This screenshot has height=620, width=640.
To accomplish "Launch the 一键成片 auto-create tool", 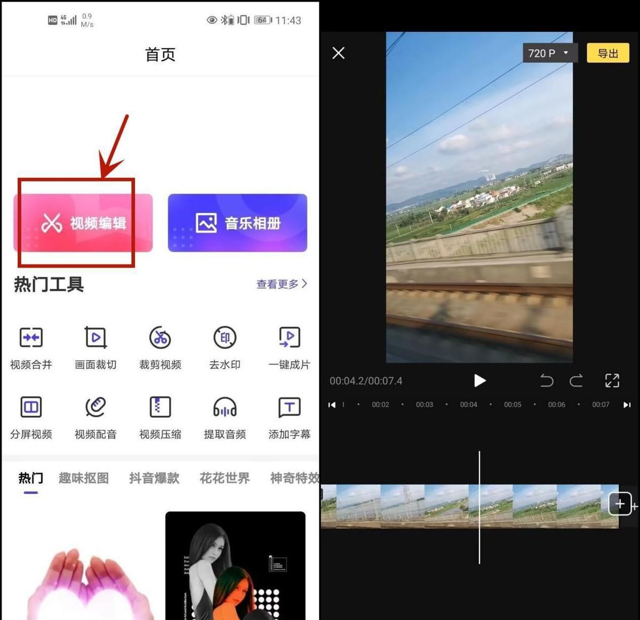I will [289, 338].
